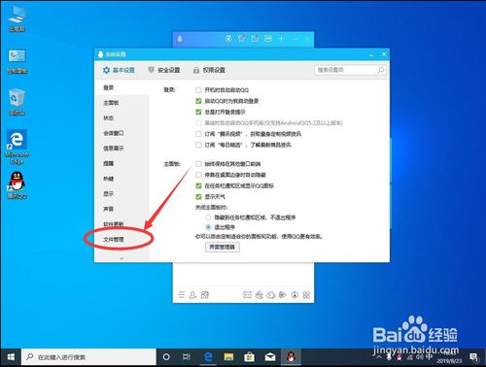Screen dimensions: 486x367
Task: Select 退出程序 radio option
Action: [x=208, y=227]
